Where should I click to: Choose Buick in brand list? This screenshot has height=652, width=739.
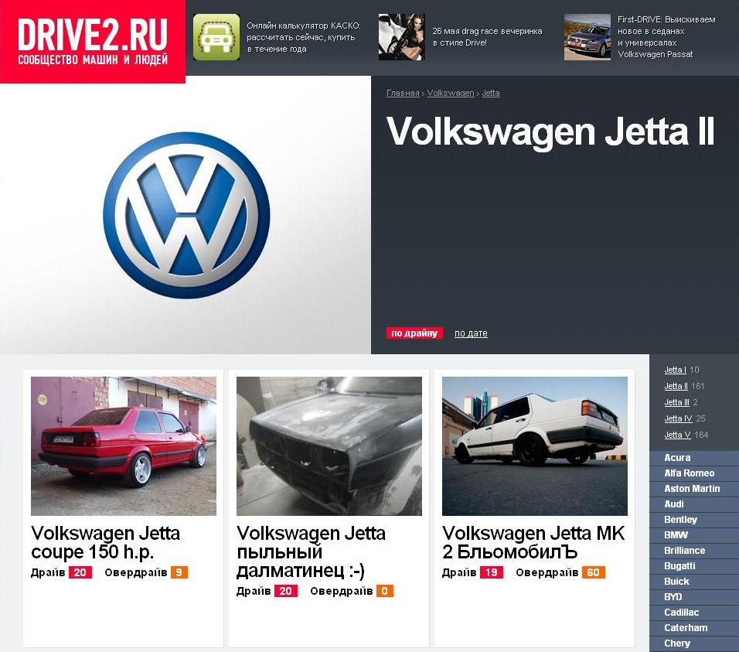pyautogui.click(x=694, y=582)
